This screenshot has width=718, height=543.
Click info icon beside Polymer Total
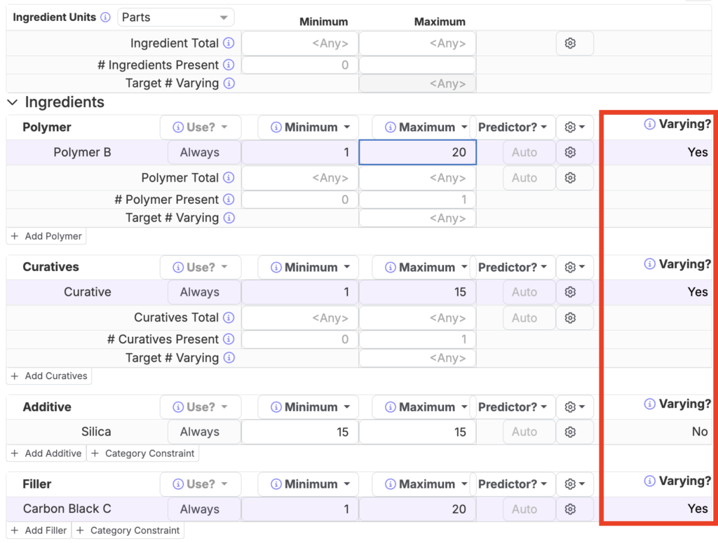(x=229, y=178)
